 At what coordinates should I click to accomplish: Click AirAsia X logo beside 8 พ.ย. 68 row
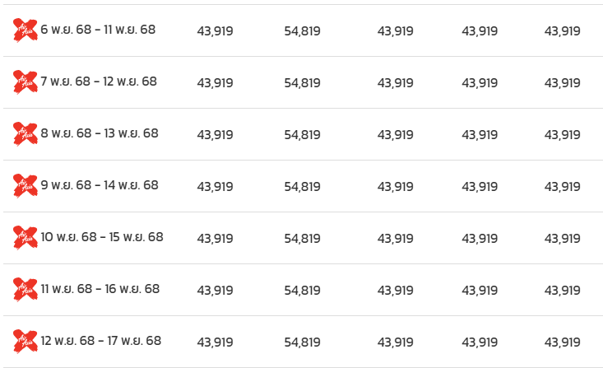coord(26,134)
